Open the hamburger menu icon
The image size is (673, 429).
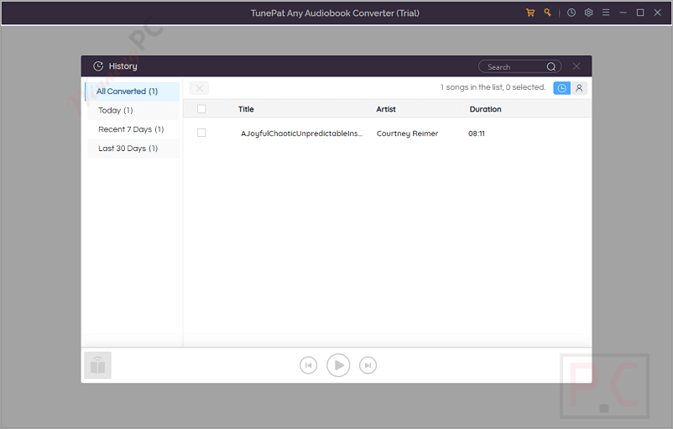(x=605, y=13)
